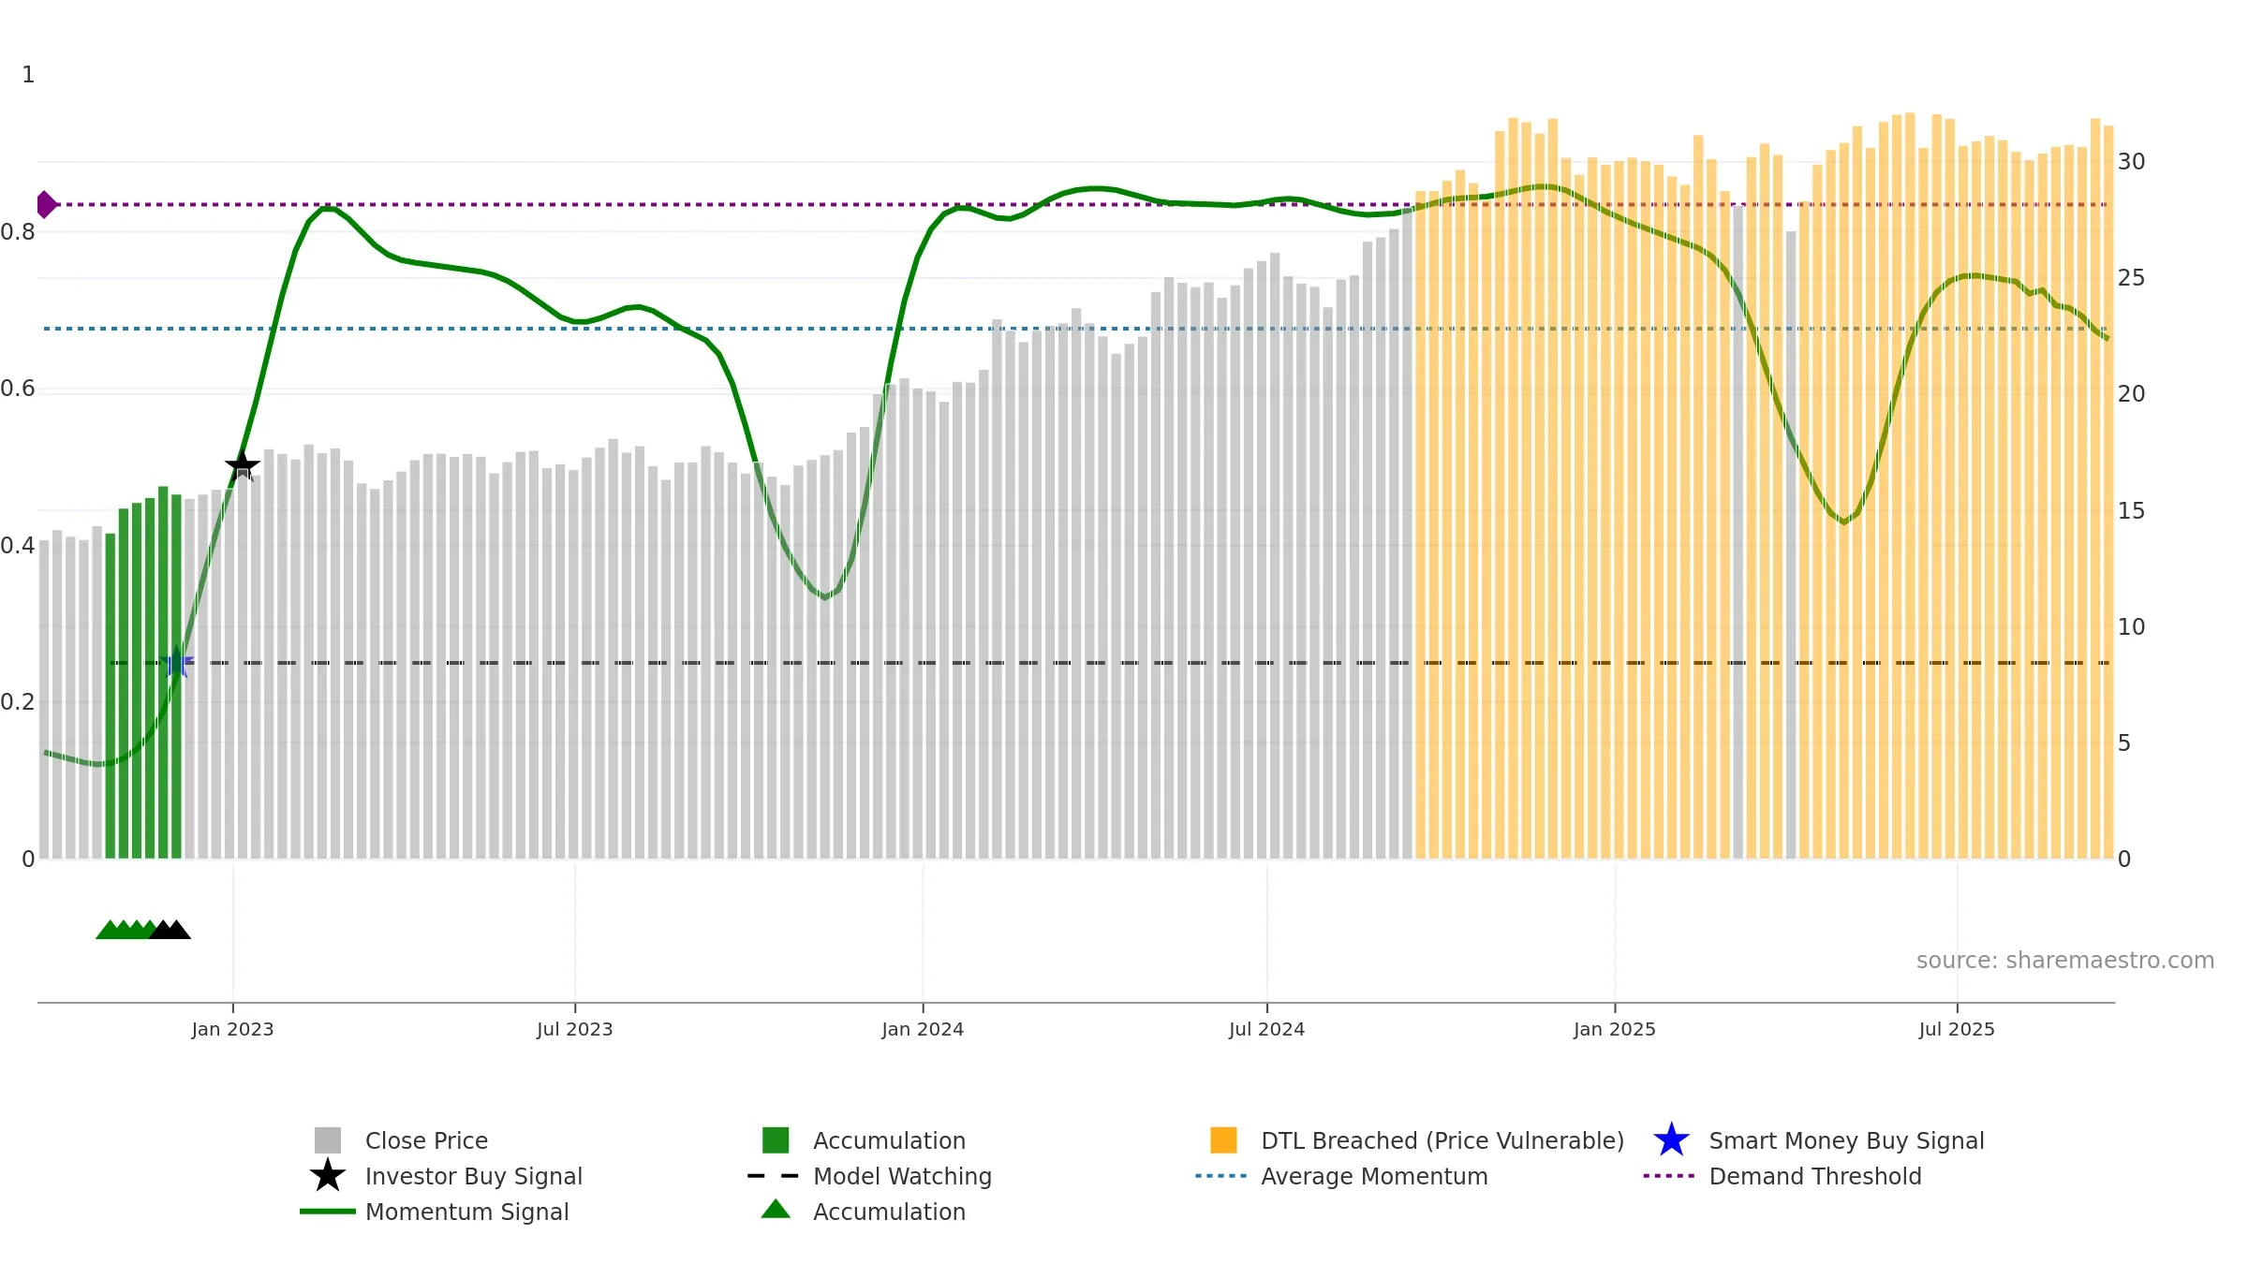Click the sharemaestro.com source text
Viewport: 2248px width, 1264px height.
pyautogui.click(x=2065, y=961)
